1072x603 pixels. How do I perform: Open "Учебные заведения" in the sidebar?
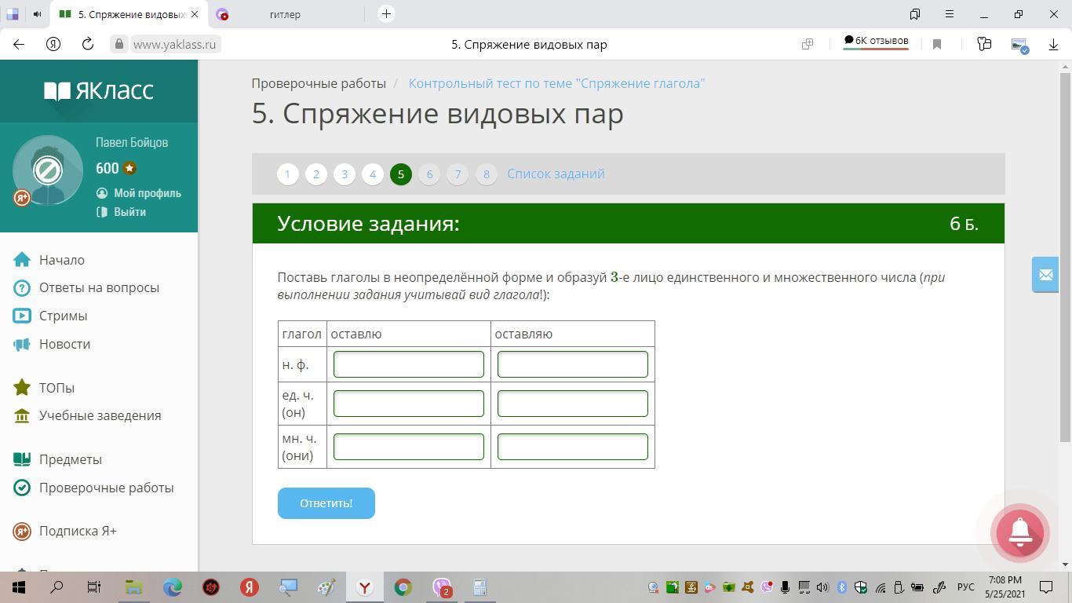(x=100, y=415)
